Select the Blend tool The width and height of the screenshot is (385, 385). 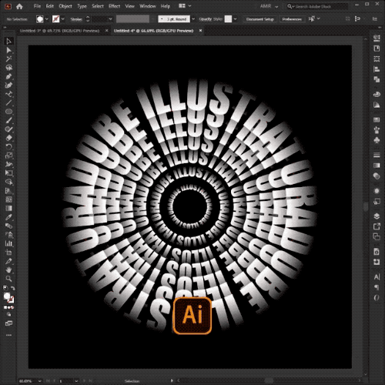(8, 226)
